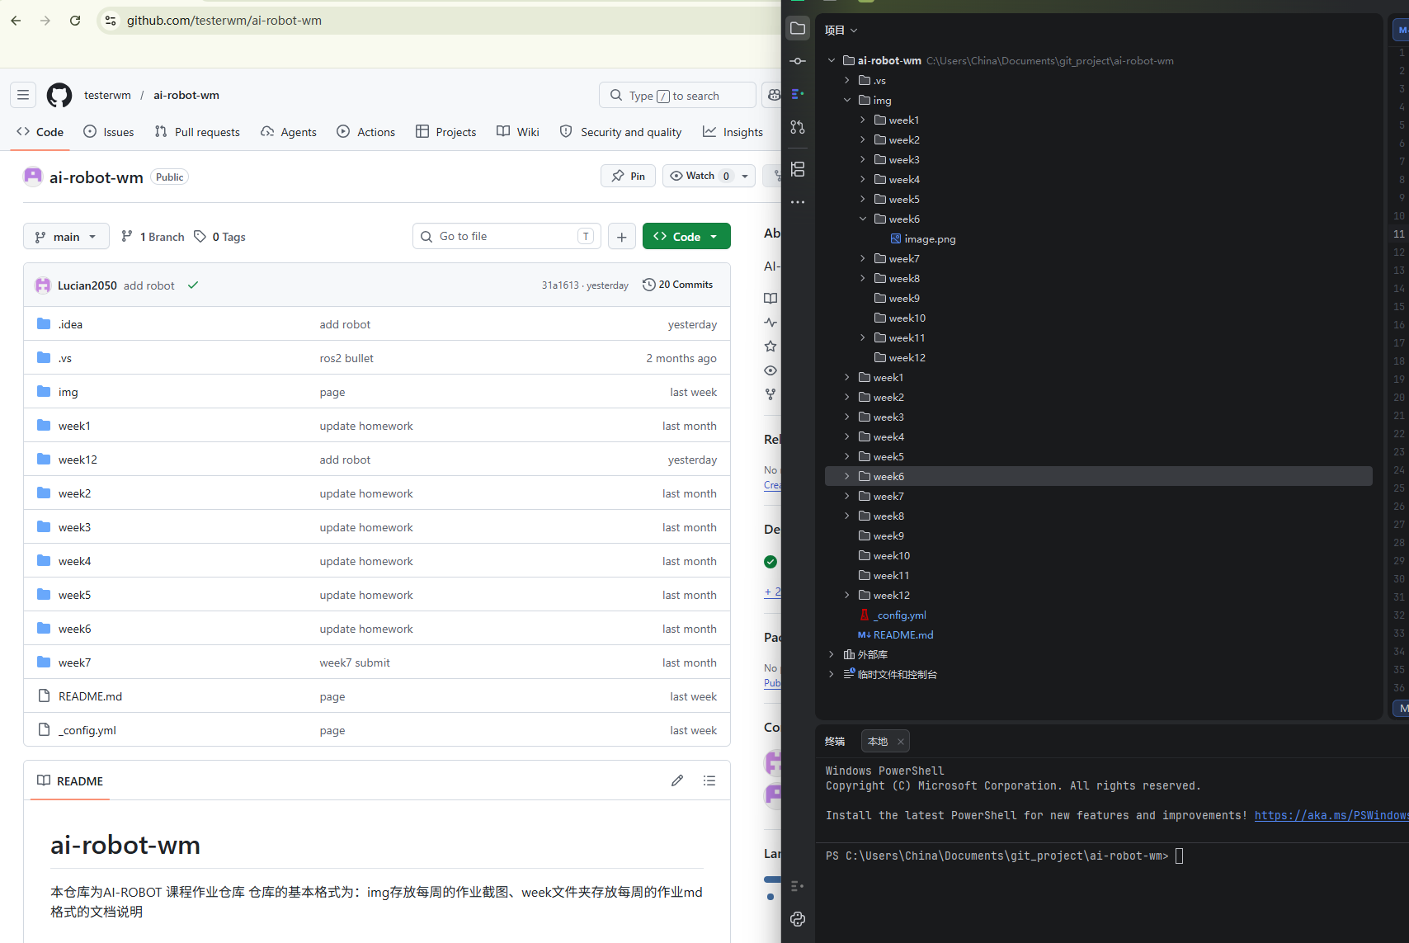Expand 临时文件和控制台 node

coord(832,675)
